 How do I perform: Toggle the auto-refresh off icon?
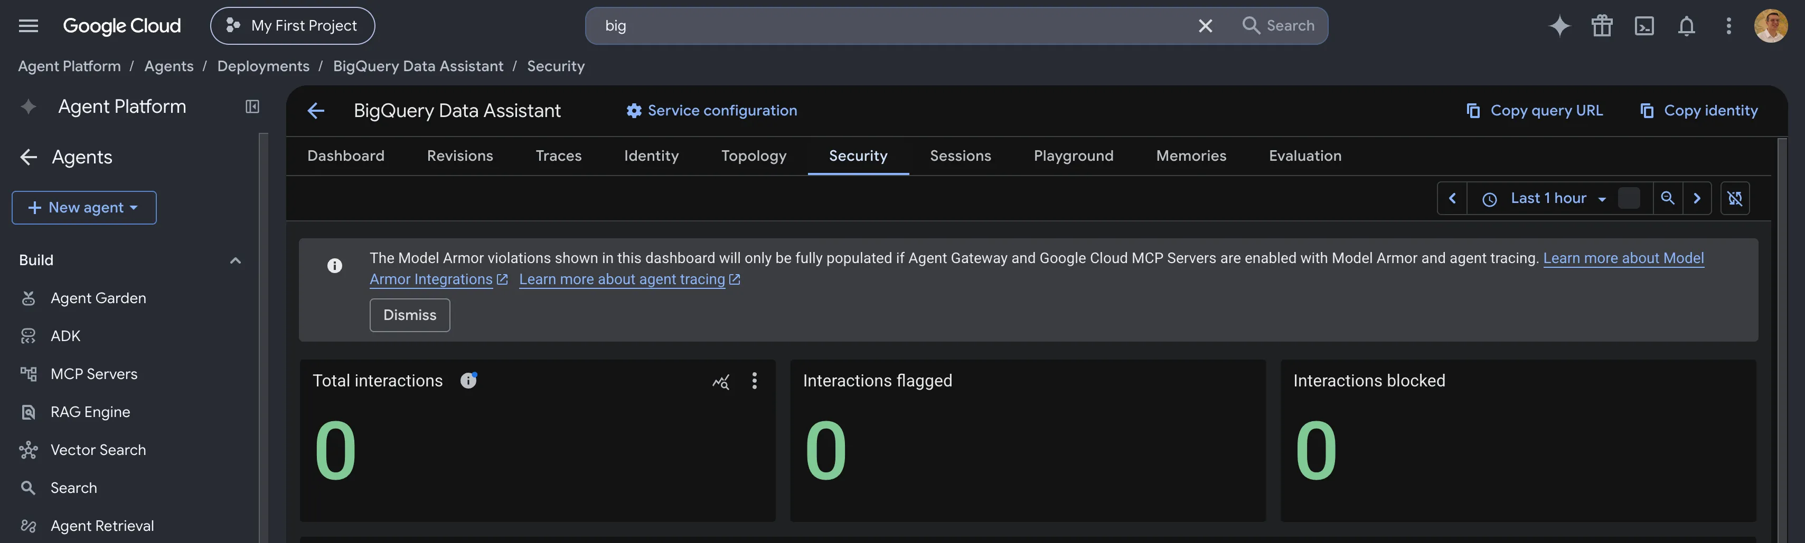point(1735,198)
